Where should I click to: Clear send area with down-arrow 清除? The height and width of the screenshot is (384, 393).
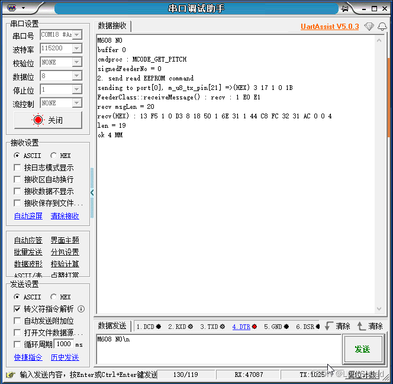[337, 326]
